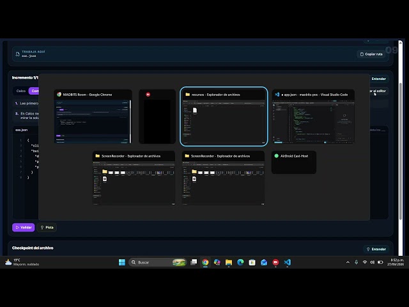Click the lightbulb icon in Pista button
This screenshot has width=409, height=307.
click(42, 228)
